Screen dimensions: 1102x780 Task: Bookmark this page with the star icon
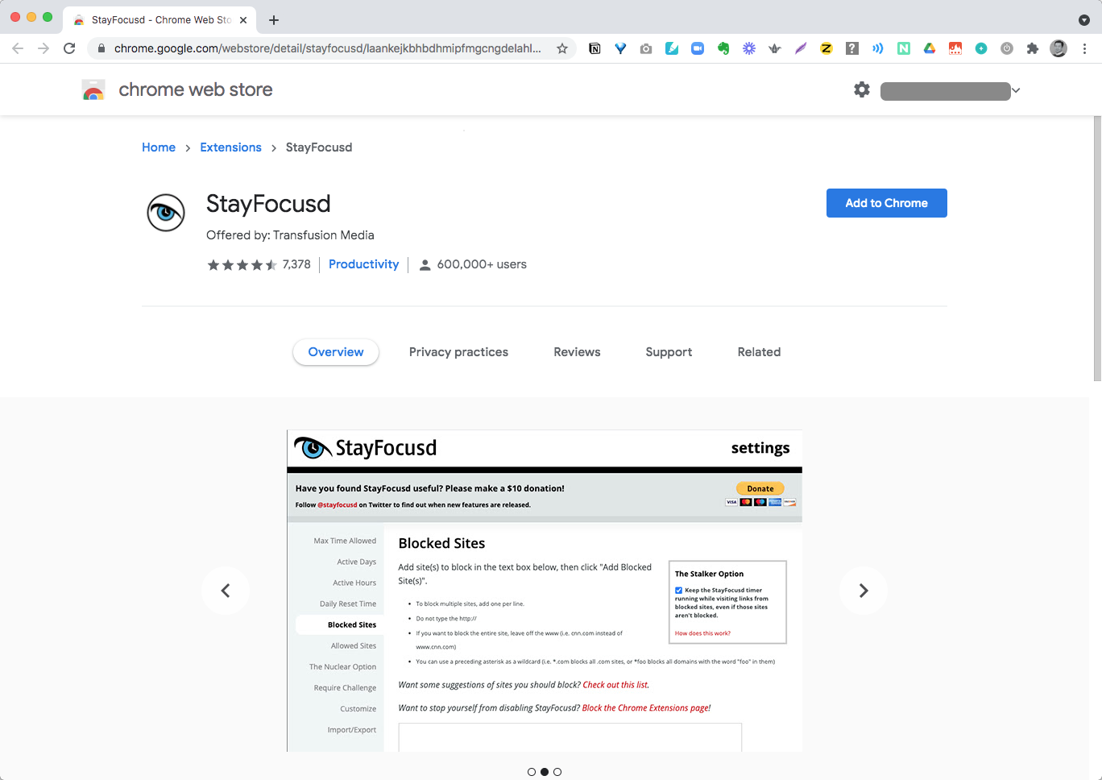coord(562,48)
